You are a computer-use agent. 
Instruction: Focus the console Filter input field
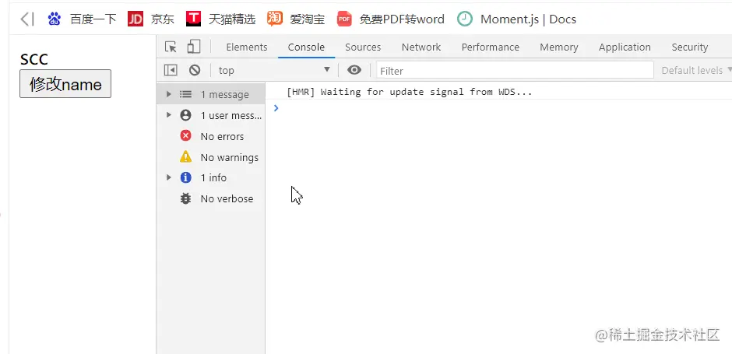515,71
